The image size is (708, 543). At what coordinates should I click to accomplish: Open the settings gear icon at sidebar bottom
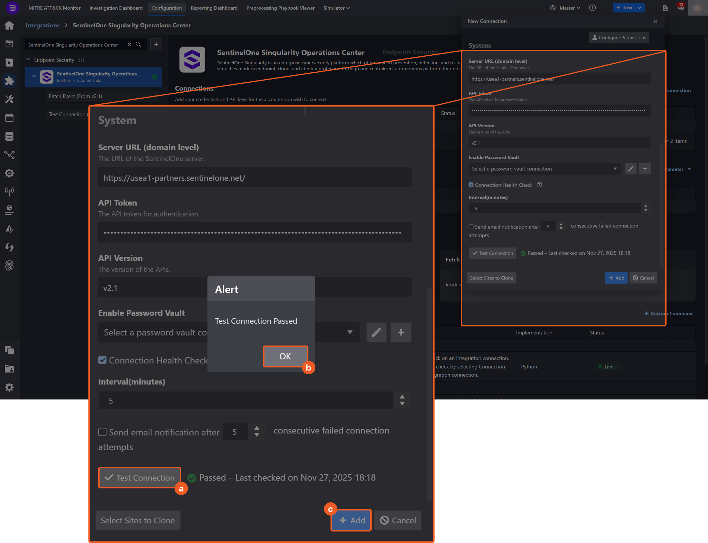(9, 387)
